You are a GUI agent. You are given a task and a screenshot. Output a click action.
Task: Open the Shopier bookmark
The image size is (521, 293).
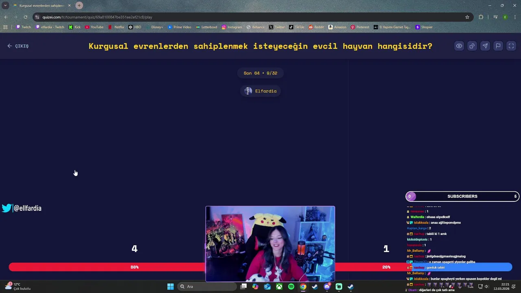tap(424, 27)
